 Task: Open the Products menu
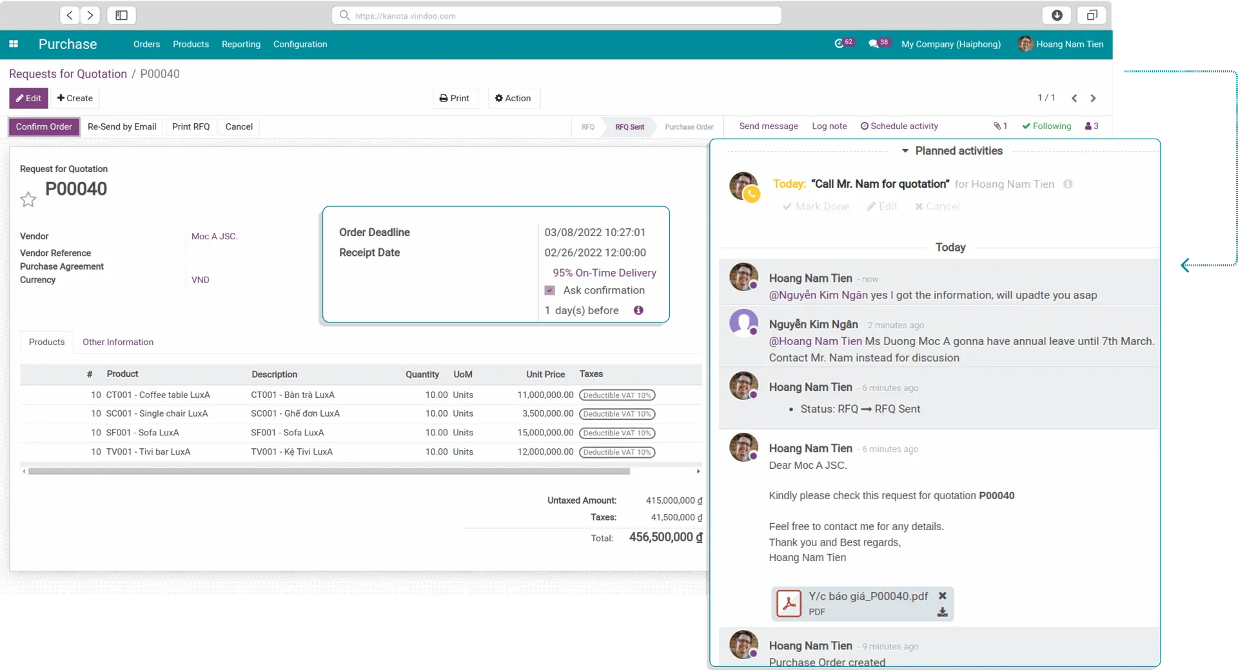tap(191, 44)
